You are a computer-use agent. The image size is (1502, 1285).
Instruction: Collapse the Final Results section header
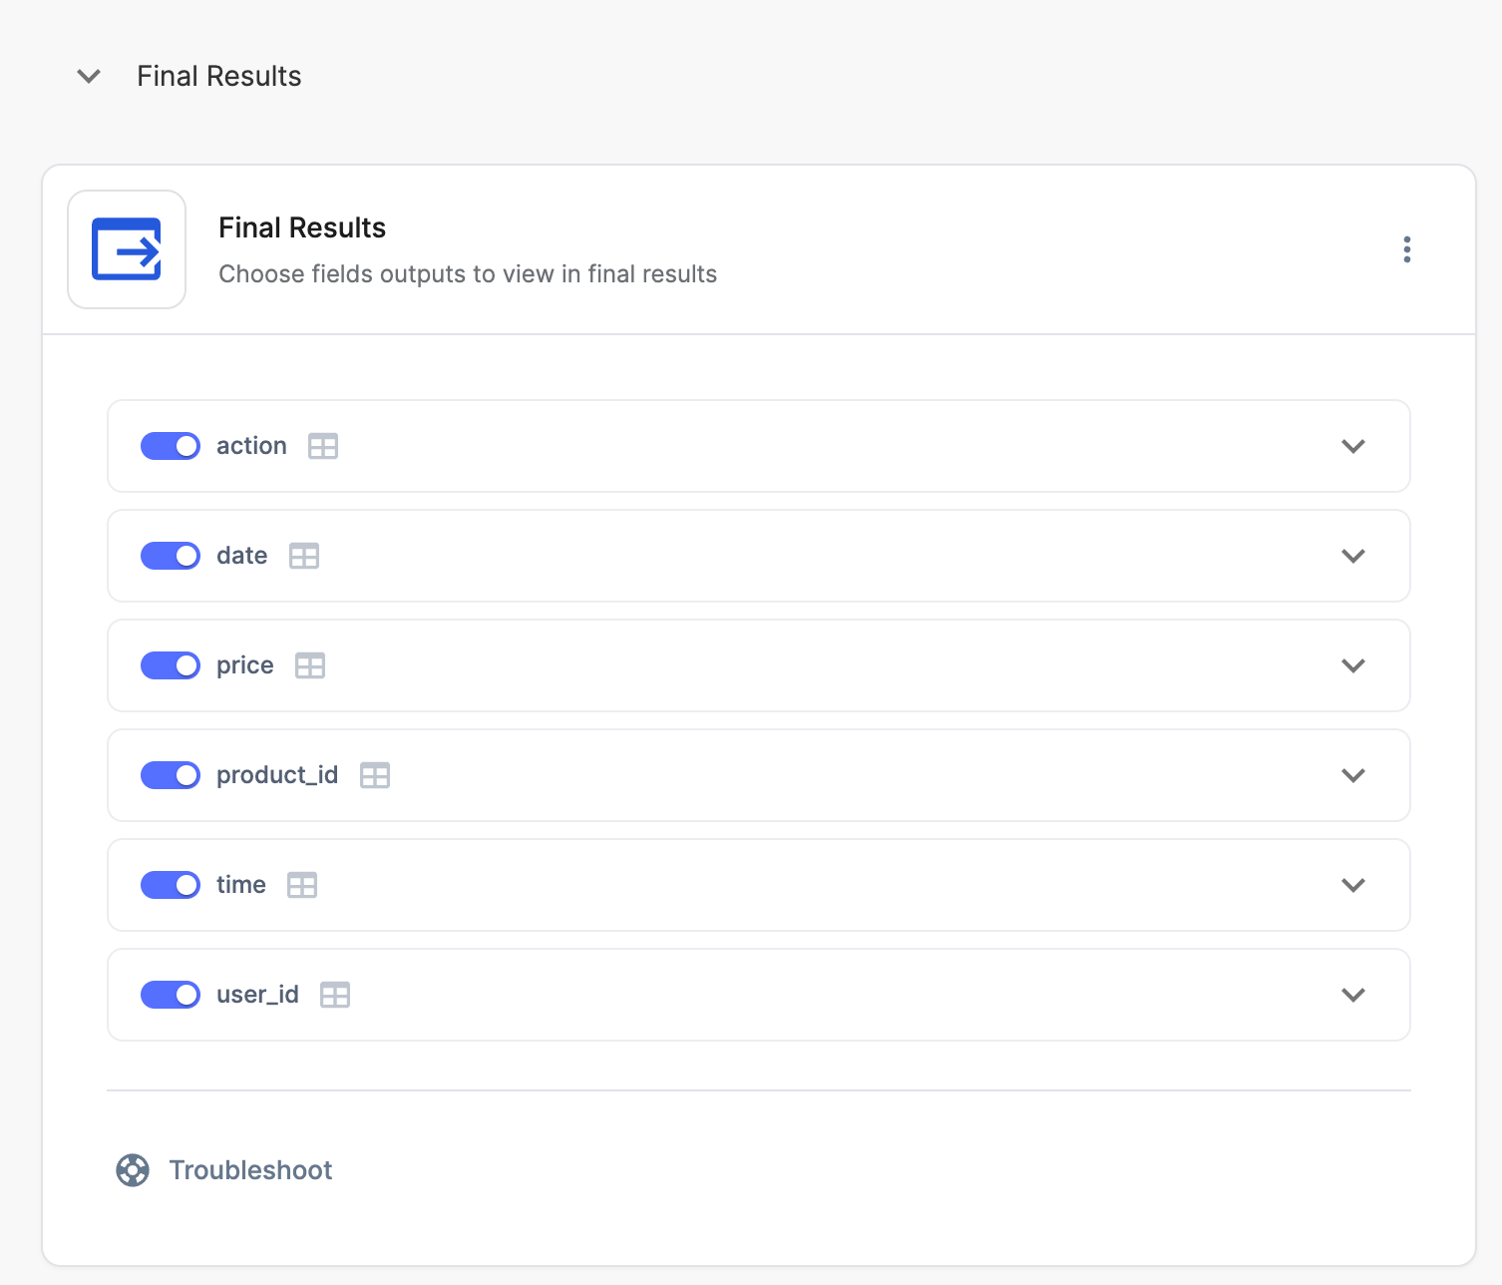pyautogui.click(x=88, y=76)
